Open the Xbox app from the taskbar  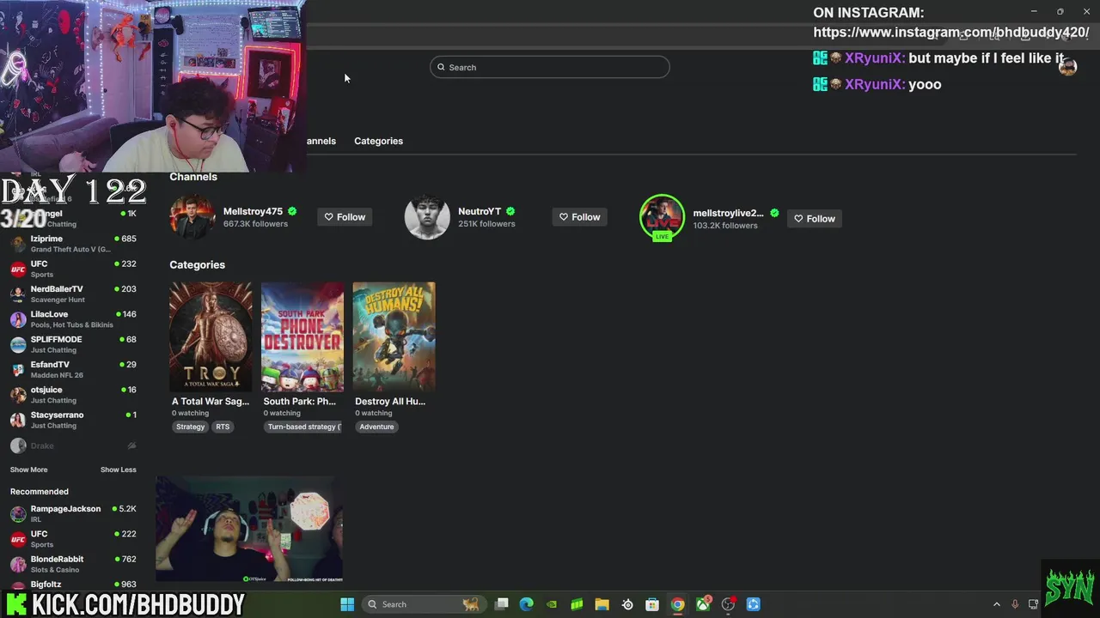703,604
